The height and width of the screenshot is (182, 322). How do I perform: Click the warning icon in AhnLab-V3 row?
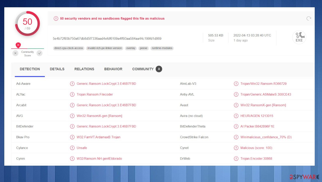tap(236, 84)
